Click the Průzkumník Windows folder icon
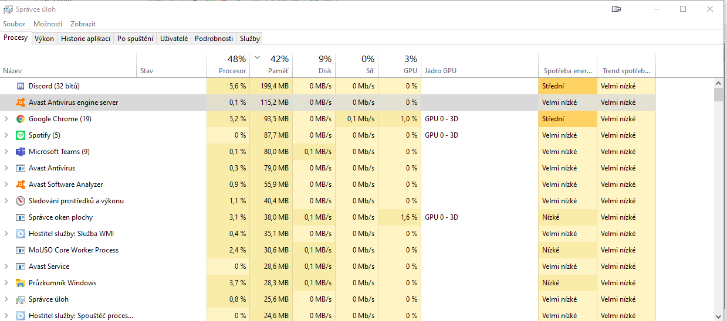The image size is (727, 321). pos(20,283)
